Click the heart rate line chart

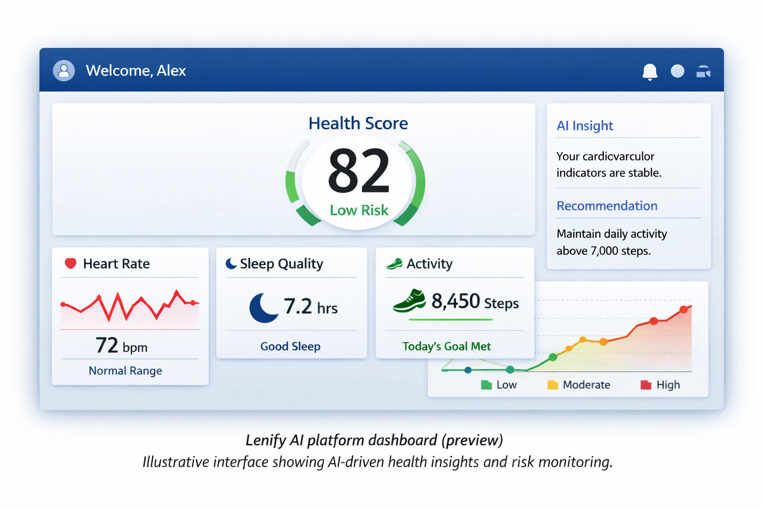click(129, 308)
